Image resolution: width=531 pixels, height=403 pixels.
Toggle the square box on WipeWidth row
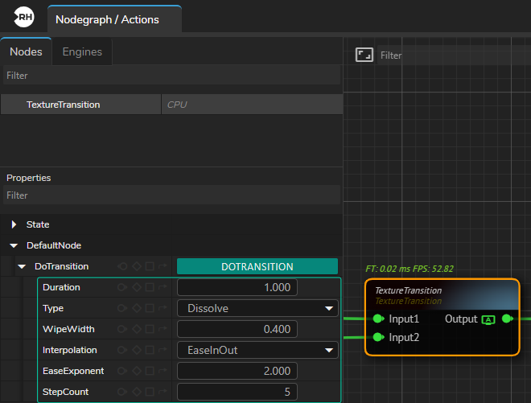pos(150,329)
